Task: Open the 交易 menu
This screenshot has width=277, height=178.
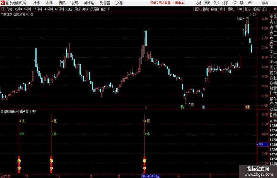Action: (119, 3)
